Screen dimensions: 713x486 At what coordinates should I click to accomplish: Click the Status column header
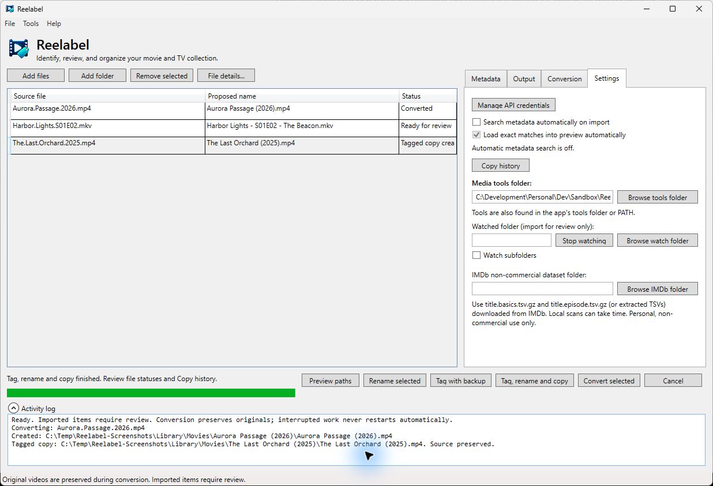point(427,96)
